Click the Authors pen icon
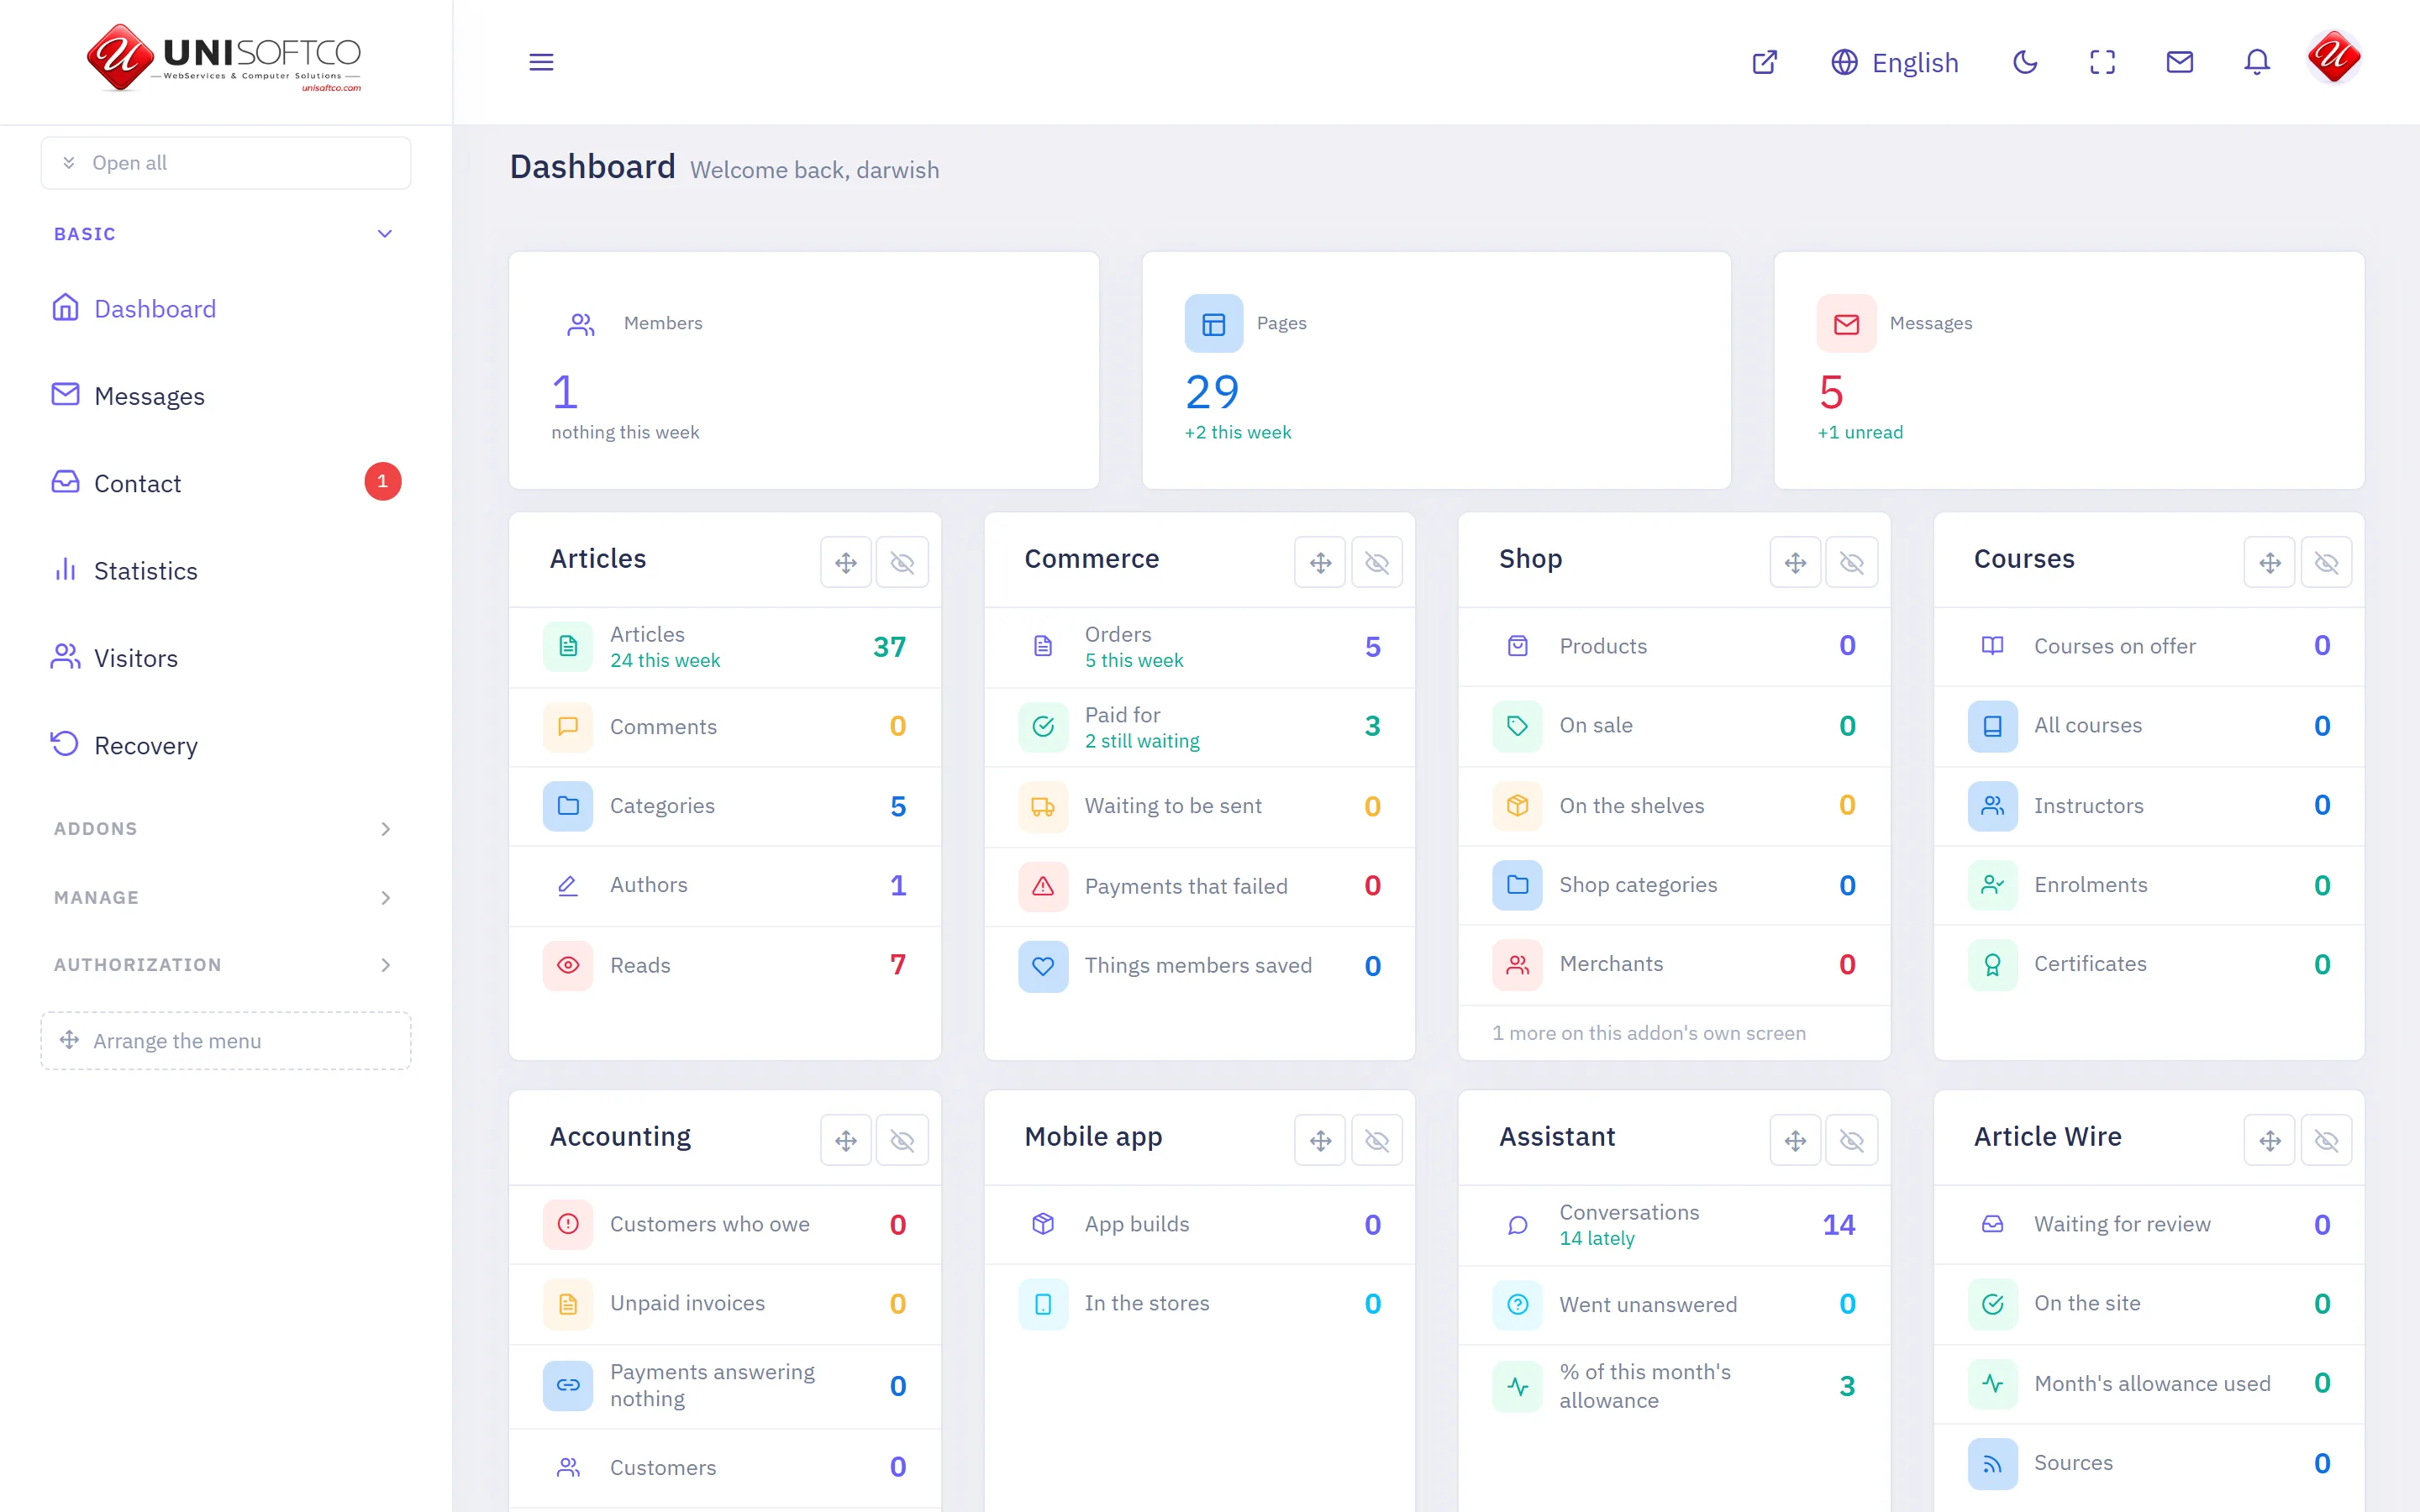Viewport: 2420px width, 1512px height. (568, 885)
